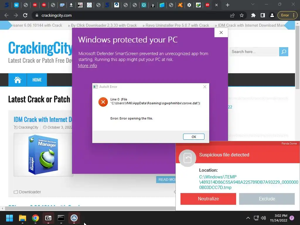Select HOME in site navigation bar

click(37, 80)
